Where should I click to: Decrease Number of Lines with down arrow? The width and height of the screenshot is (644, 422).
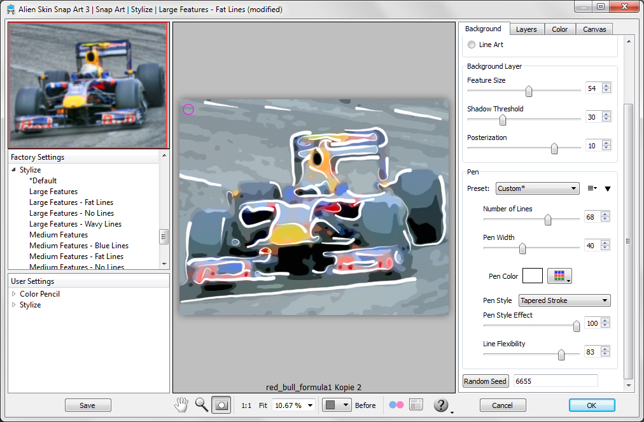605,220
